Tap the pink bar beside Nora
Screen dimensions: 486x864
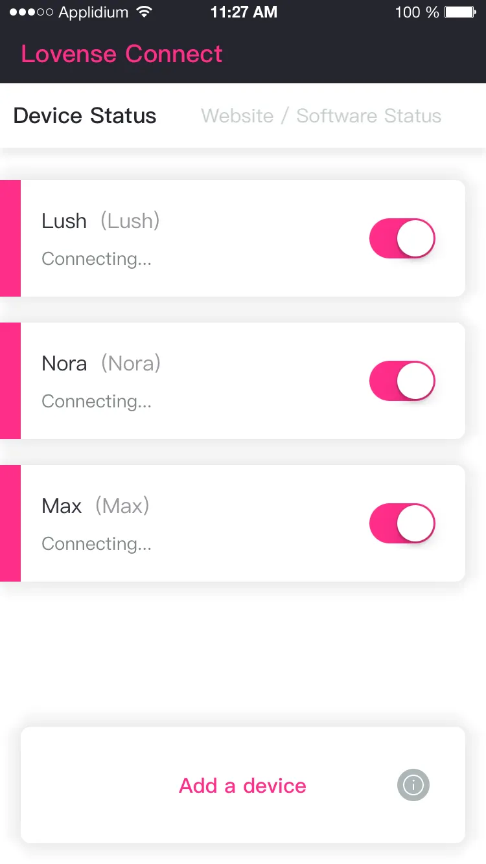pos(10,381)
